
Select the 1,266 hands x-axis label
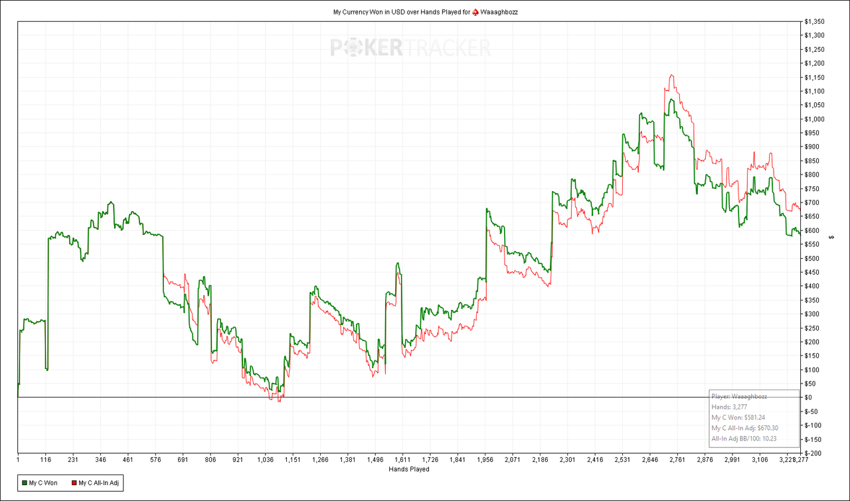(321, 459)
